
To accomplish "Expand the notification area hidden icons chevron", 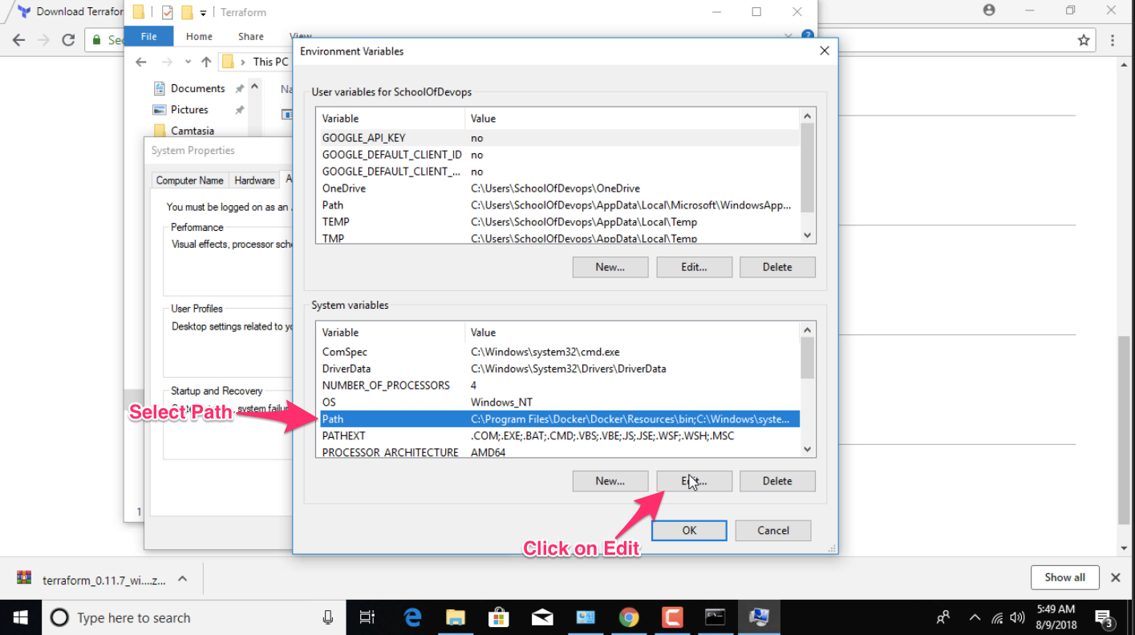I will pyautogui.click(x=974, y=617).
